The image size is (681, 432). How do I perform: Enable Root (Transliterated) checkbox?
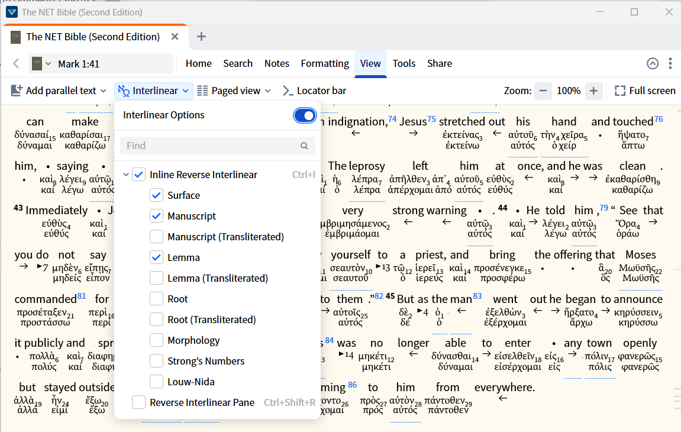click(156, 320)
